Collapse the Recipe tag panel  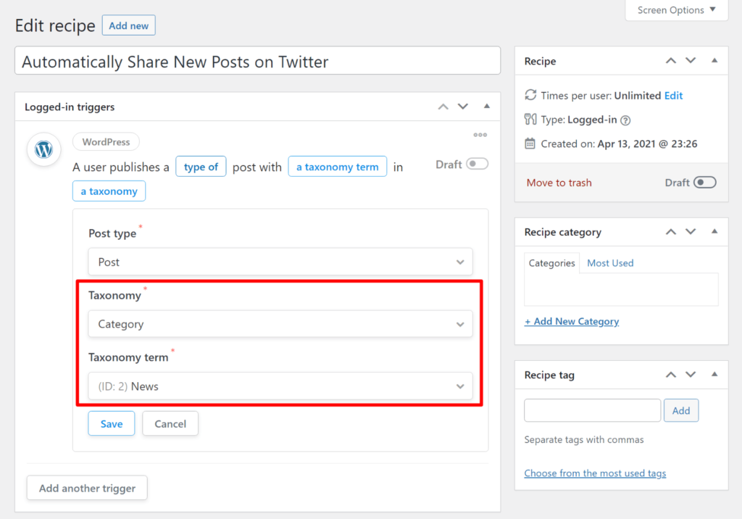tap(714, 375)
